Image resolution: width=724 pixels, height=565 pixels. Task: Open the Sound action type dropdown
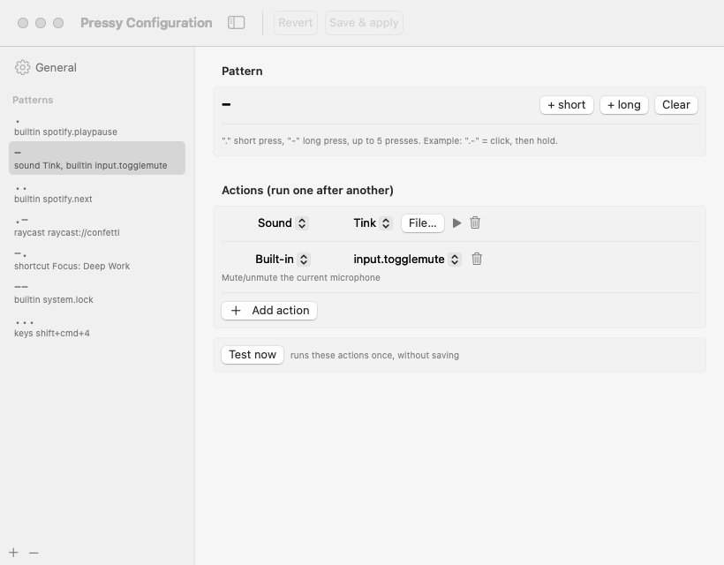[283, 223]
